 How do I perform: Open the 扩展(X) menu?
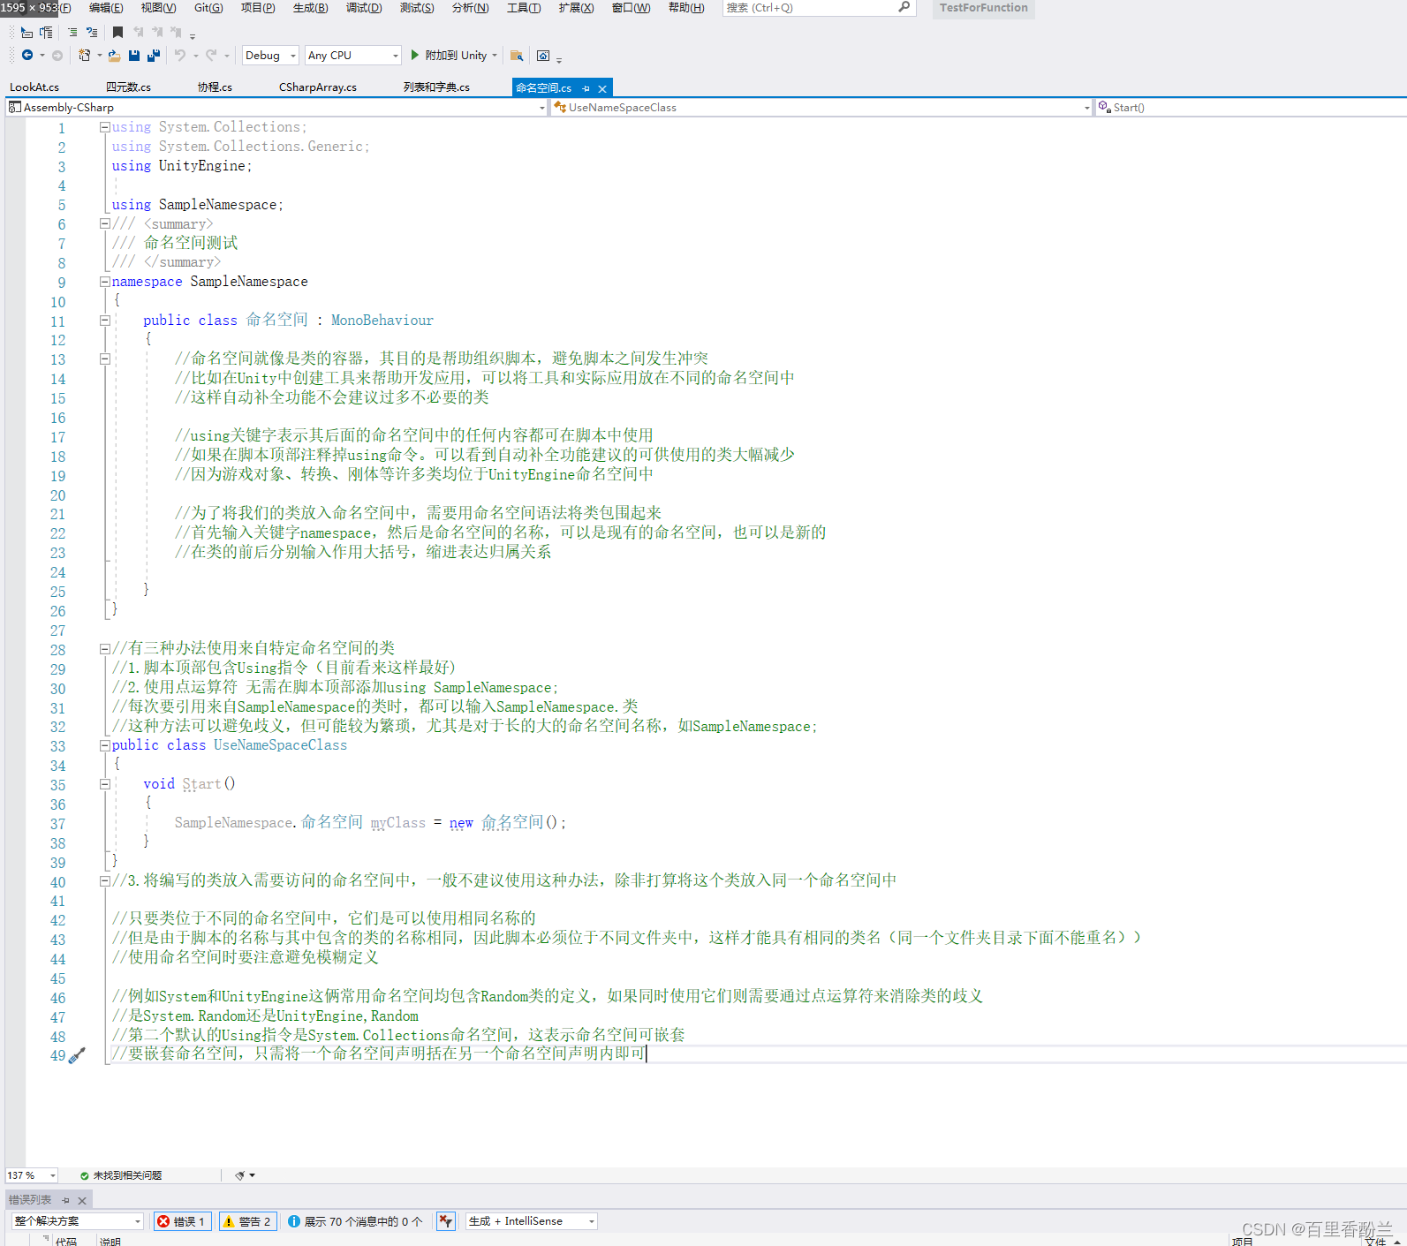[x=576, y=7]
